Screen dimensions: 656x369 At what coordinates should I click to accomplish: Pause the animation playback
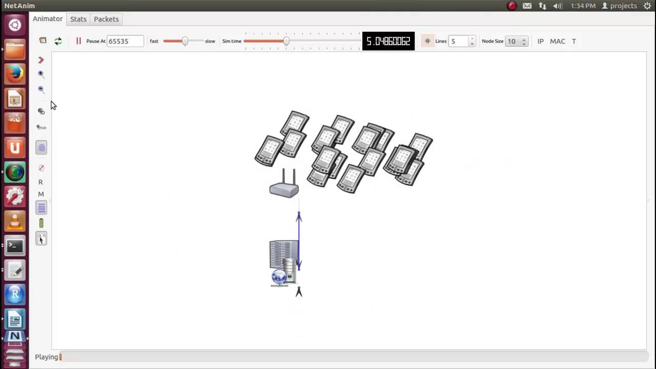78,41
